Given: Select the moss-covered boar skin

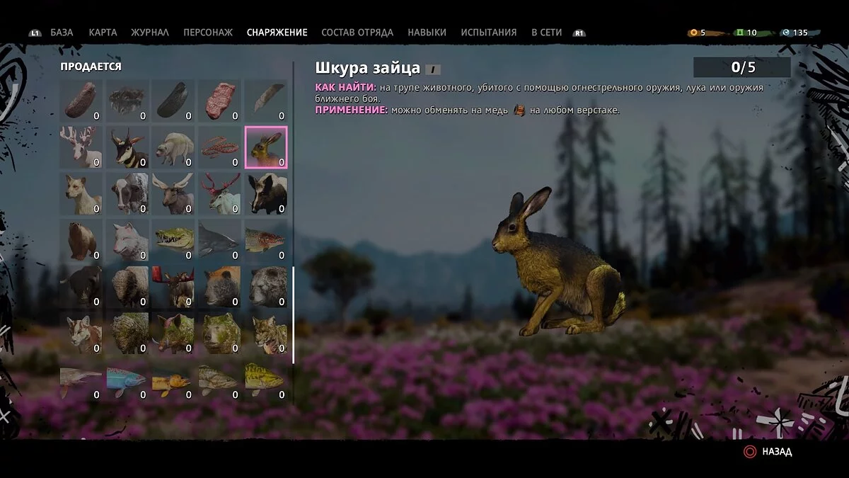Looking at the screenshot, I should pos(173,334).
